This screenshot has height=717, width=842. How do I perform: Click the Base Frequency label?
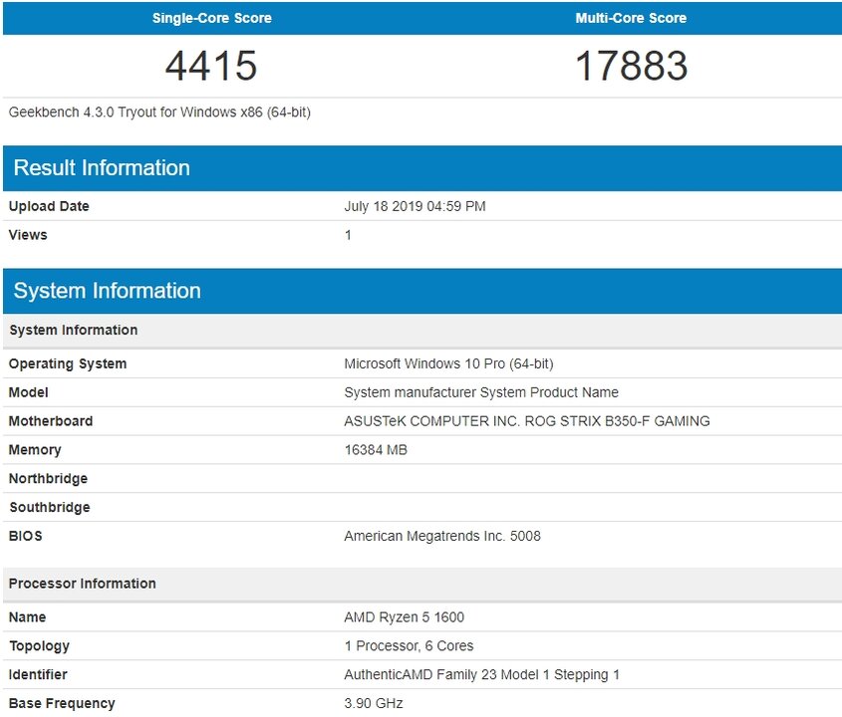click(x=62, y=704)
